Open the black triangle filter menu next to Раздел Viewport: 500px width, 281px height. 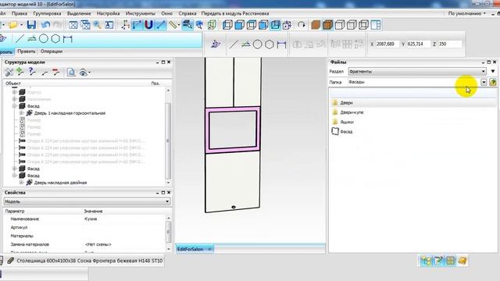point(493,71)
